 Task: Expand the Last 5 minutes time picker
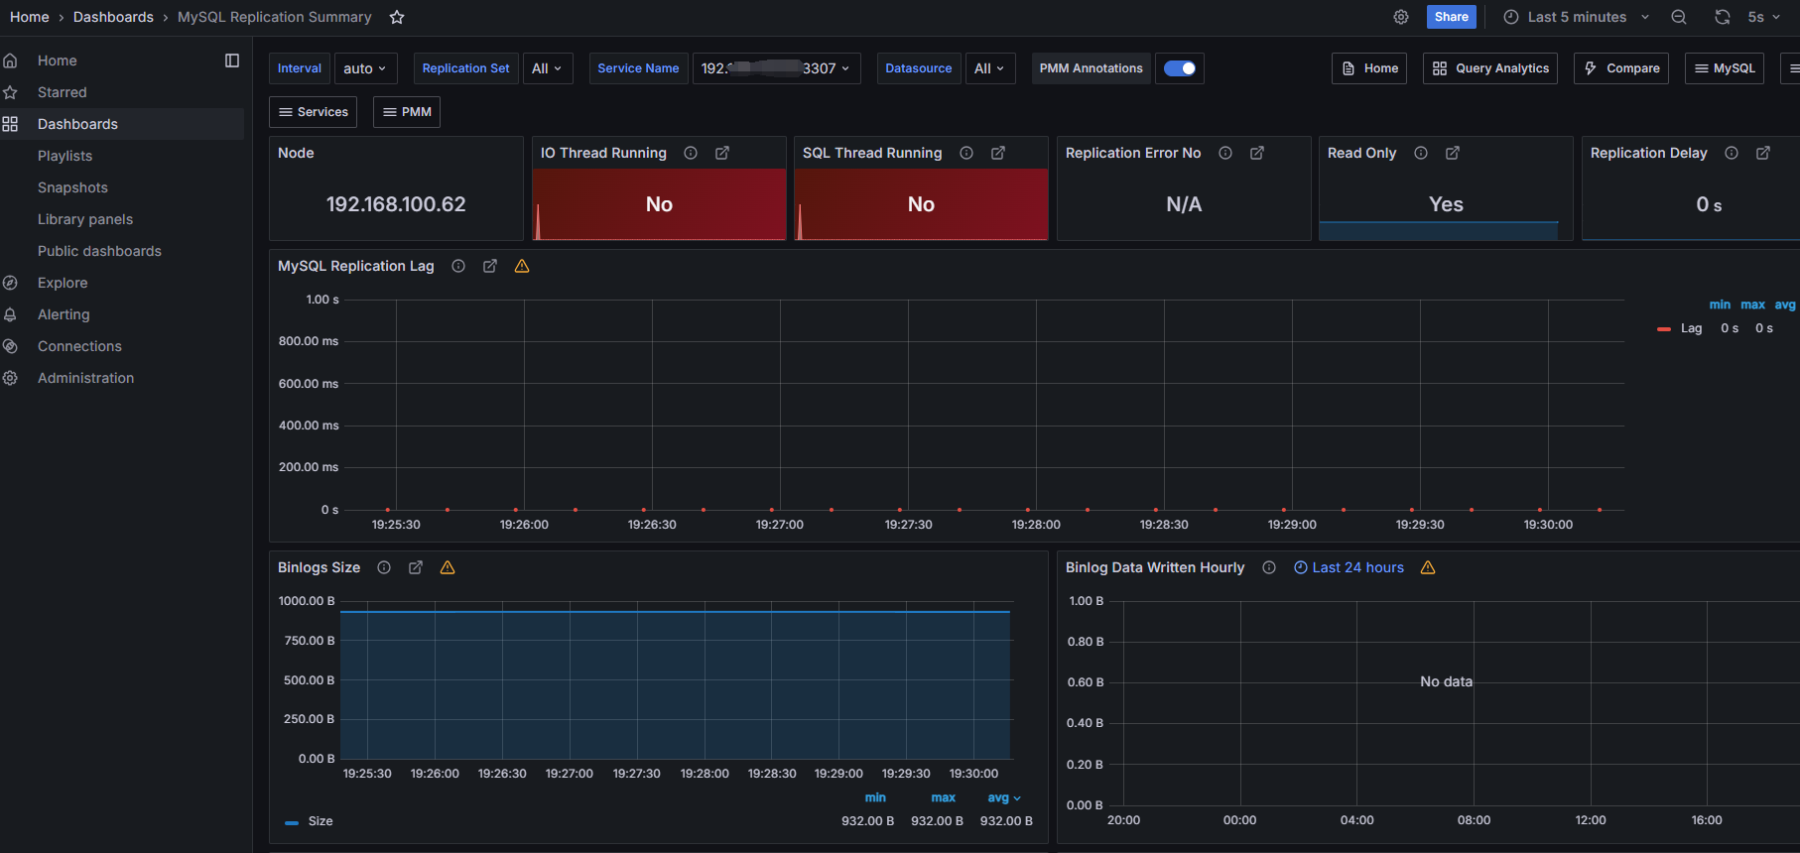[1577, 17]
